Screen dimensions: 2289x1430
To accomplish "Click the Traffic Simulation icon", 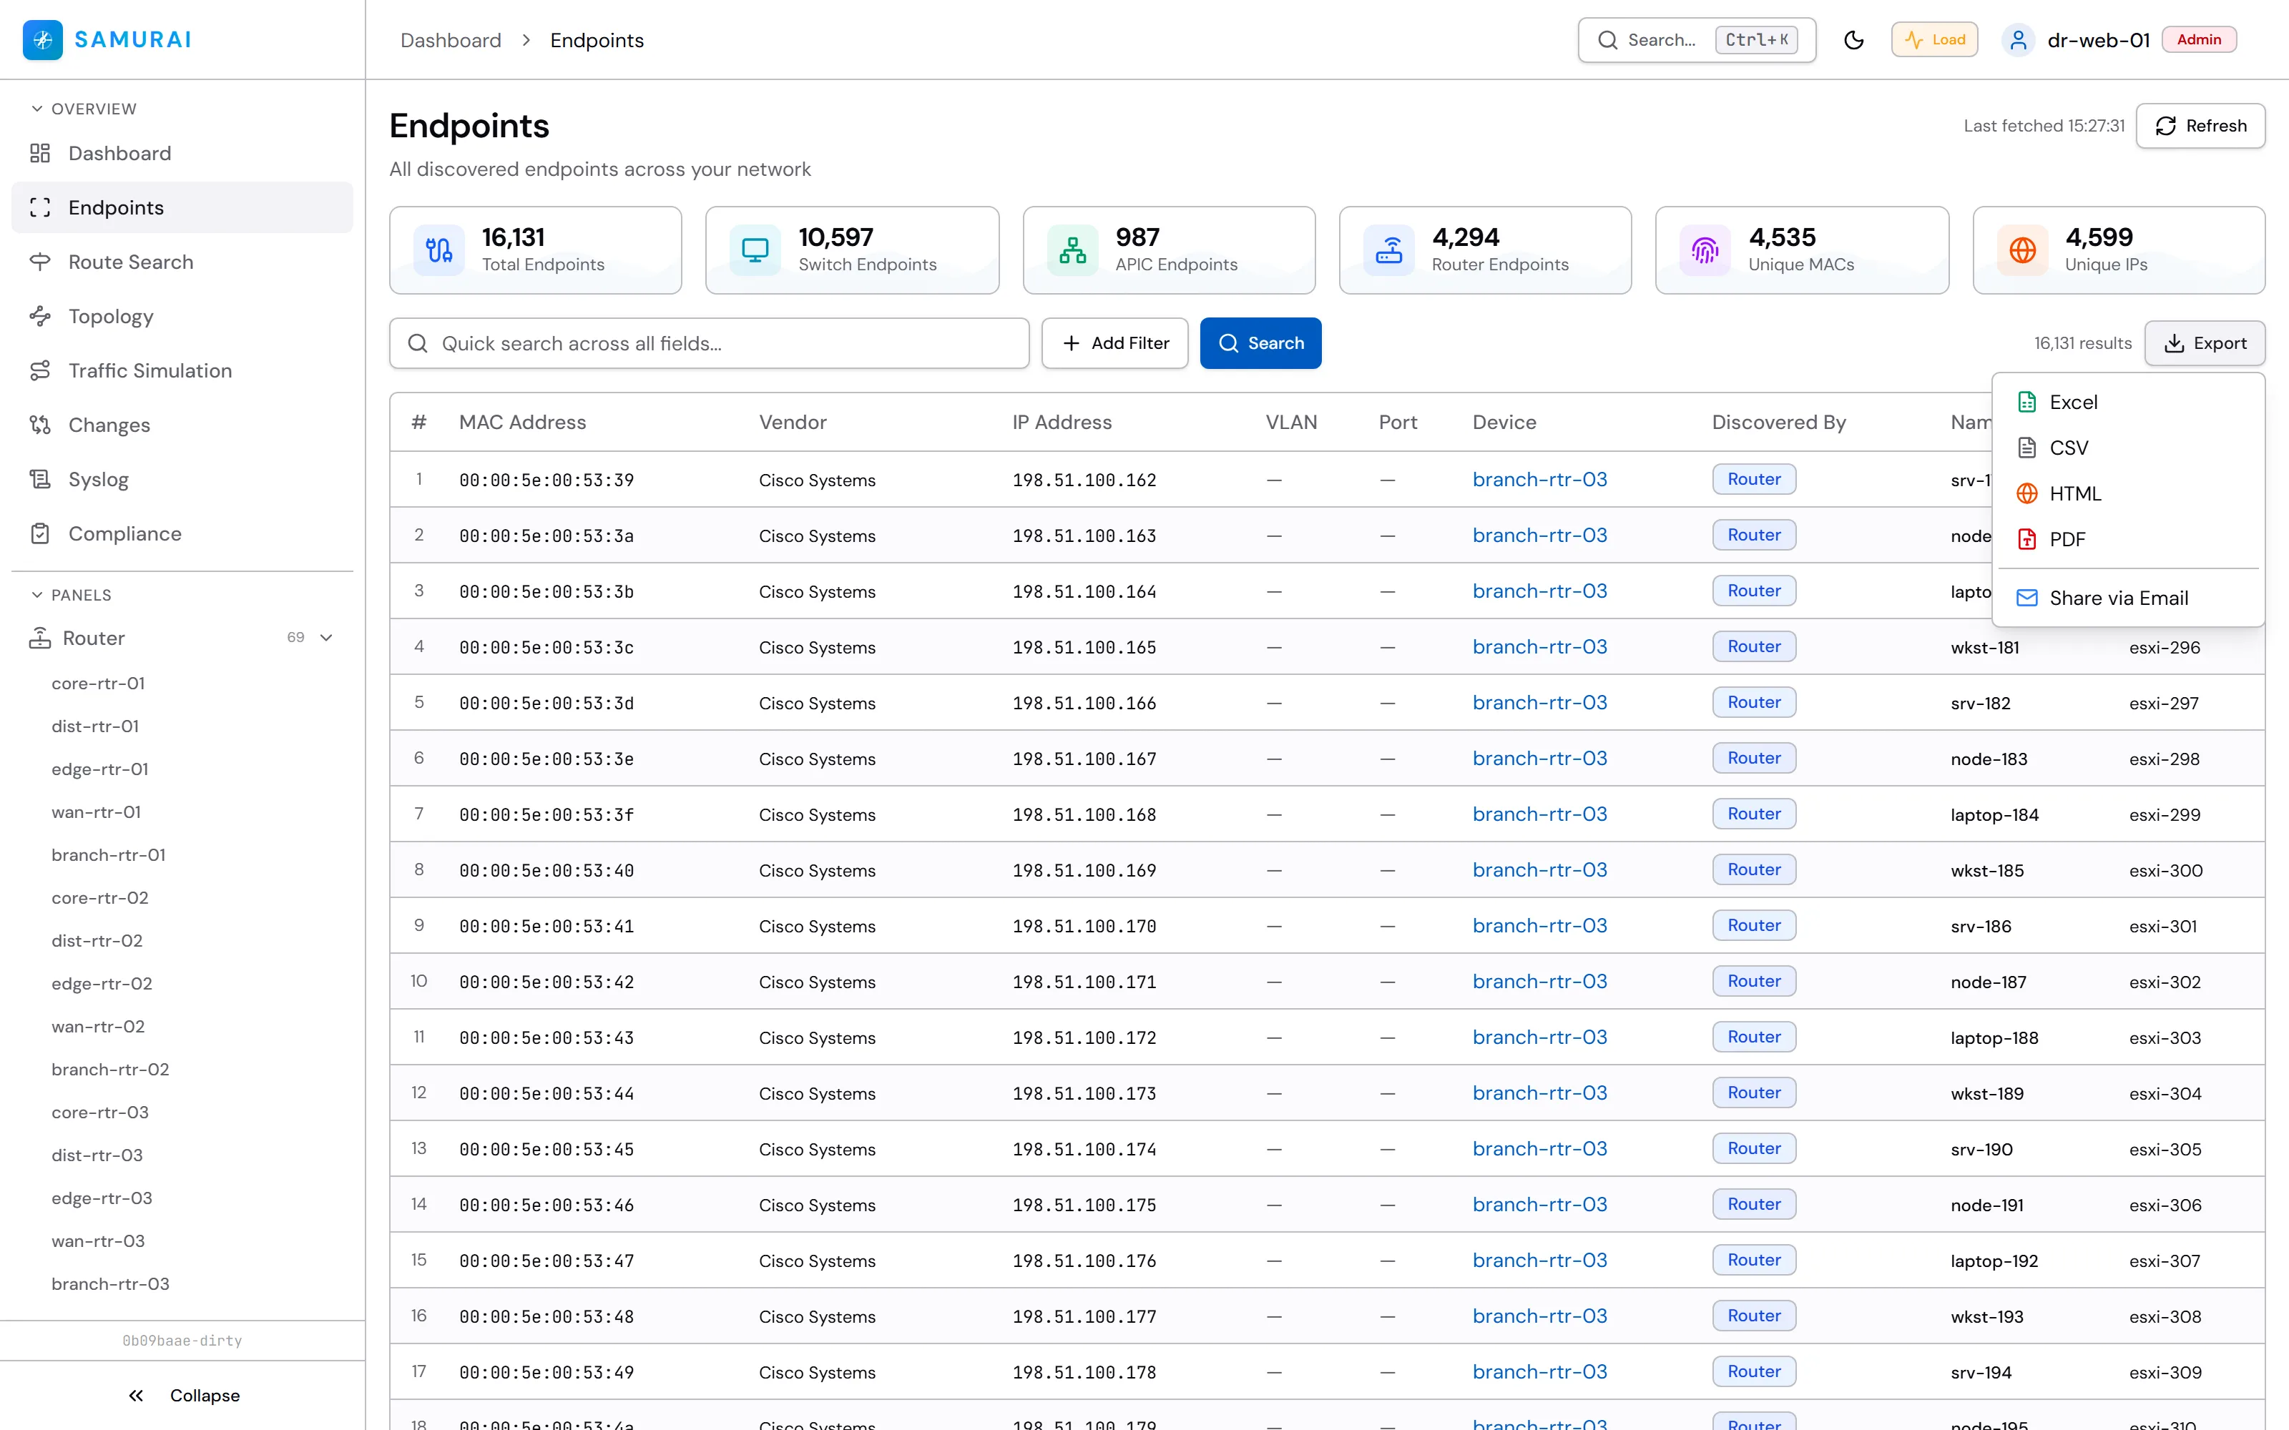I will 40,371.
